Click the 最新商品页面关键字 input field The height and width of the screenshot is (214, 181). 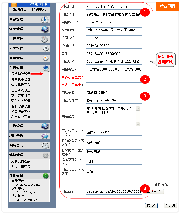tap(114, 142)
